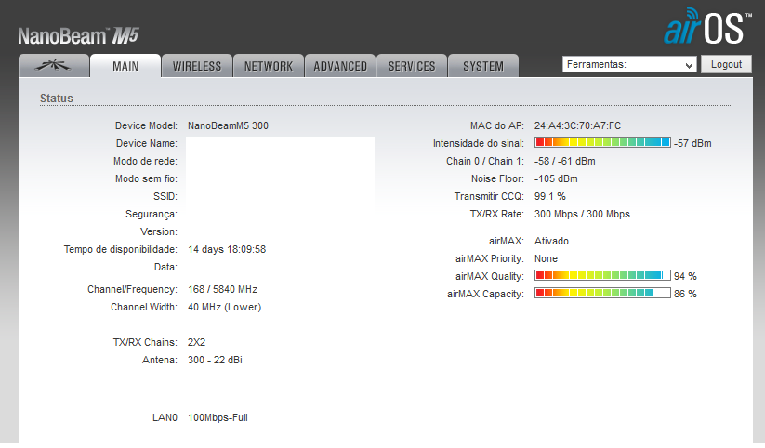Viewport: 765px width, 448px height.
Task: Click the airMAX Priority None value
Action: 546,258
